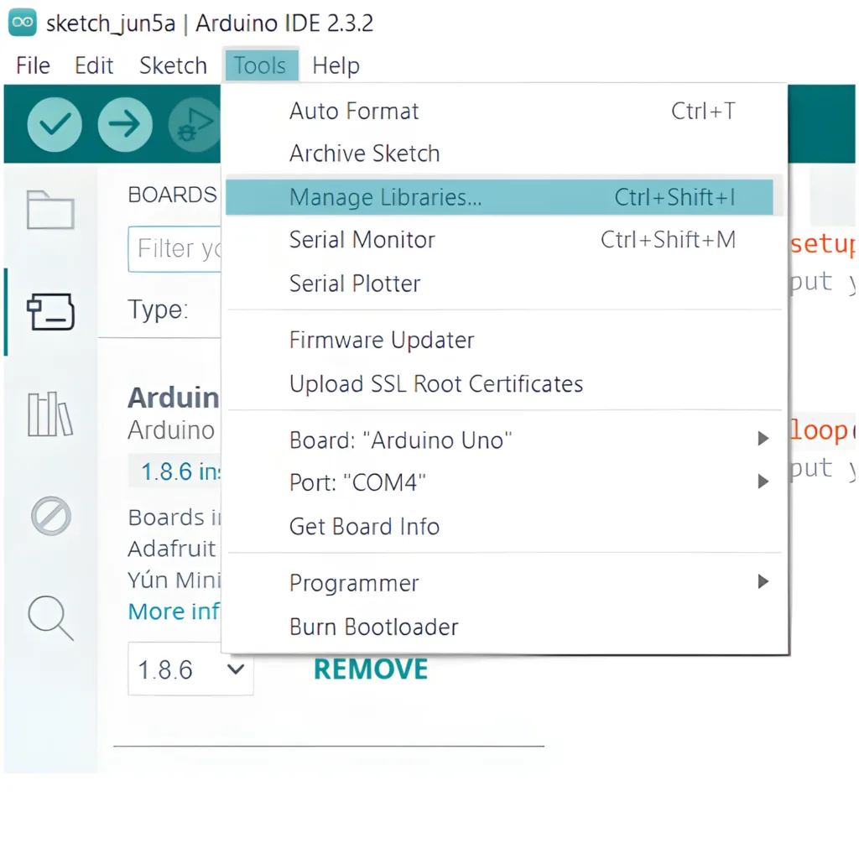Click the loop keyword in the editor

(x=819, y=430)
